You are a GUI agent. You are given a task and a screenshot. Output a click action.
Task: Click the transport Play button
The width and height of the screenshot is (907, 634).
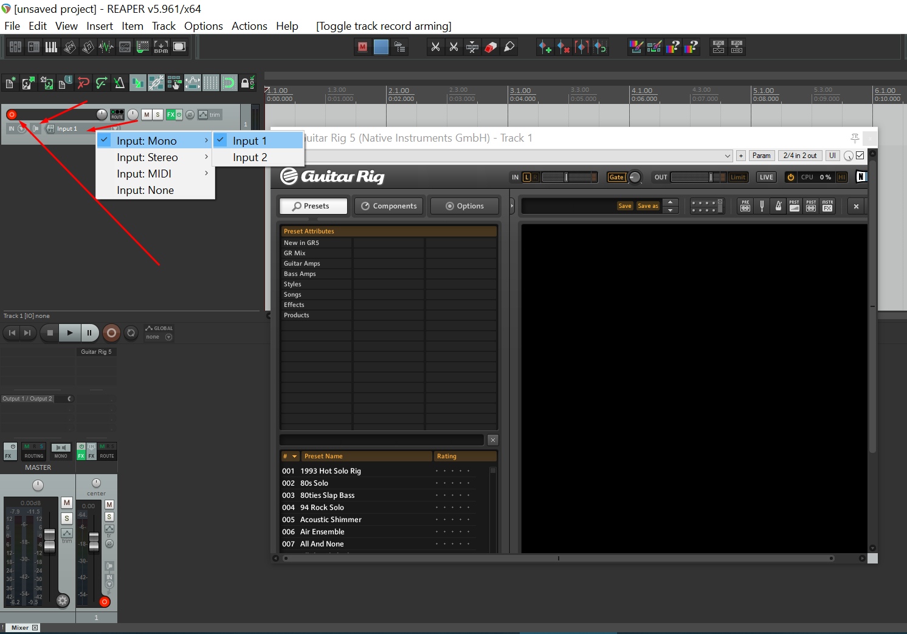[70, 333]
